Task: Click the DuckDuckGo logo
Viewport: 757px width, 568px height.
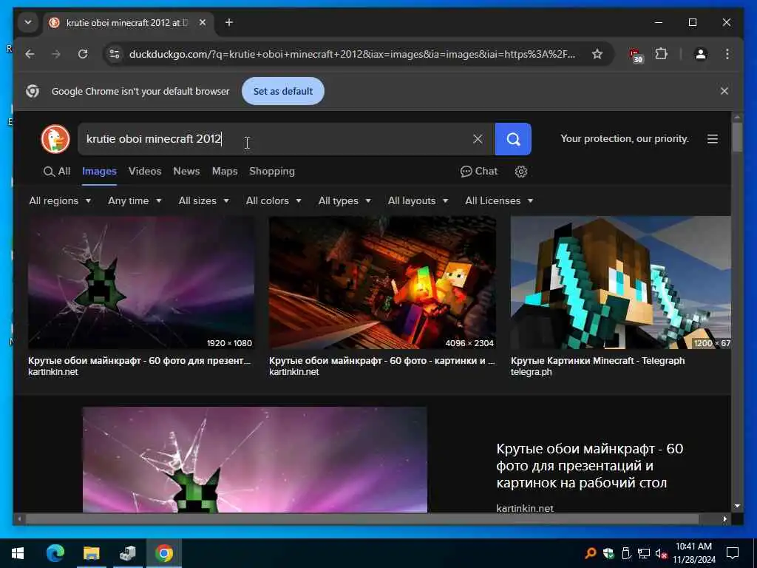Action: pos(55,139)
